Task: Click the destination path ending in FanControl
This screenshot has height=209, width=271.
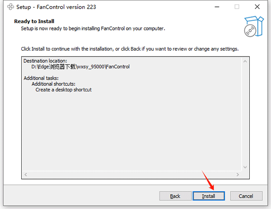Action: tap(80, 67)
